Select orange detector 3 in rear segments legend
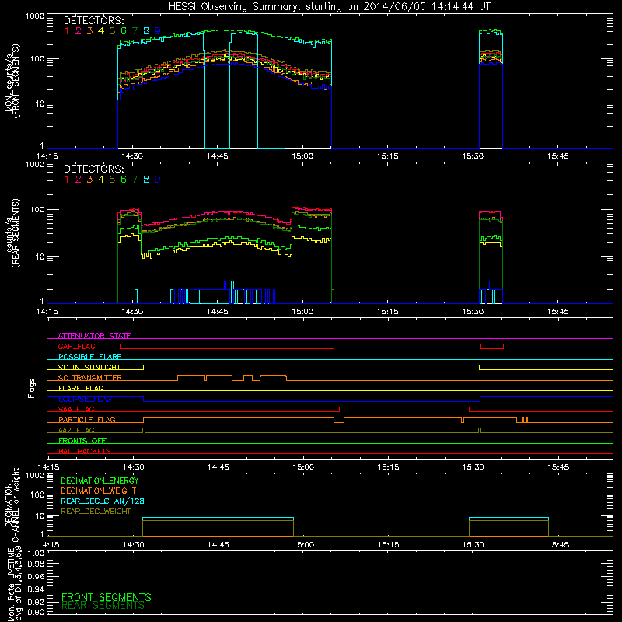The height and width of the screenshot is (622, 622). [x=89, y=180]
